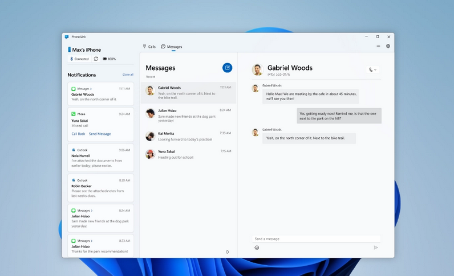454x276 pixels.
Task: Open the settings gear icon
Action: pos(388,46)
